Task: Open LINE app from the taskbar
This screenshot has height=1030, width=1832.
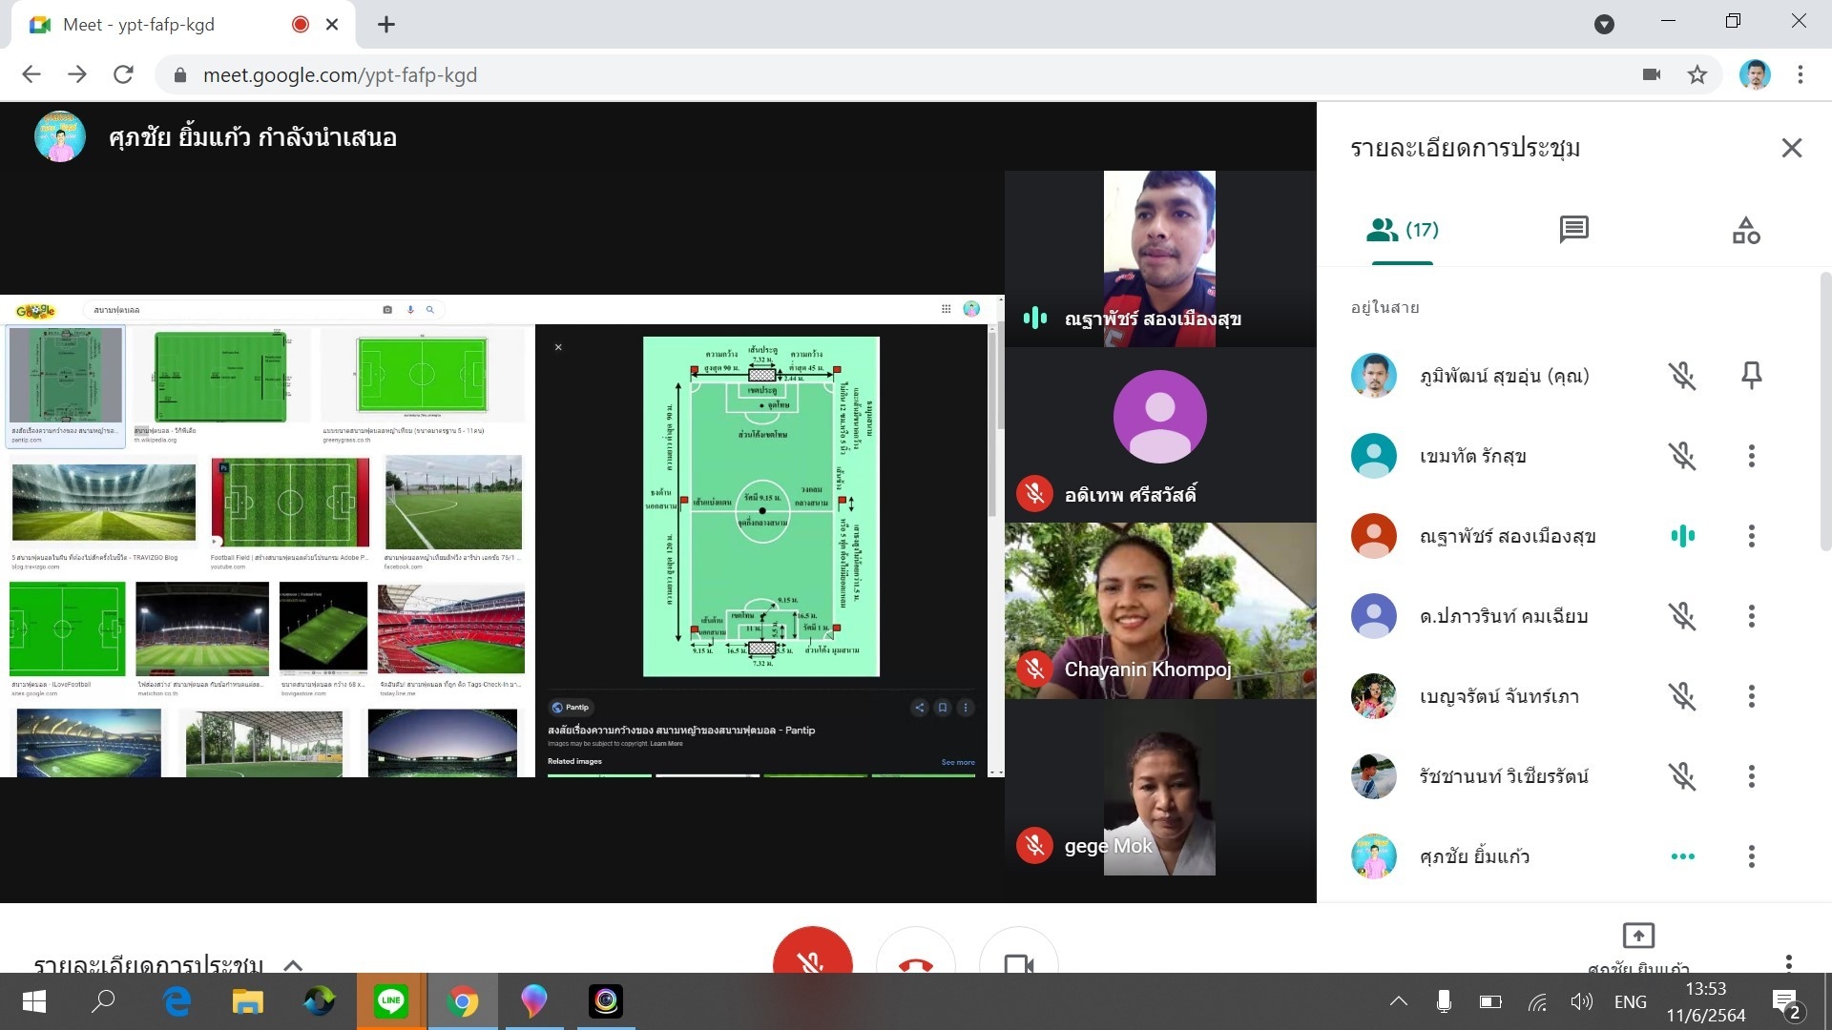Action: (x=391, y=1001)
